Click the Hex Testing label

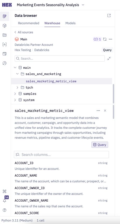[x=23, y=50]
